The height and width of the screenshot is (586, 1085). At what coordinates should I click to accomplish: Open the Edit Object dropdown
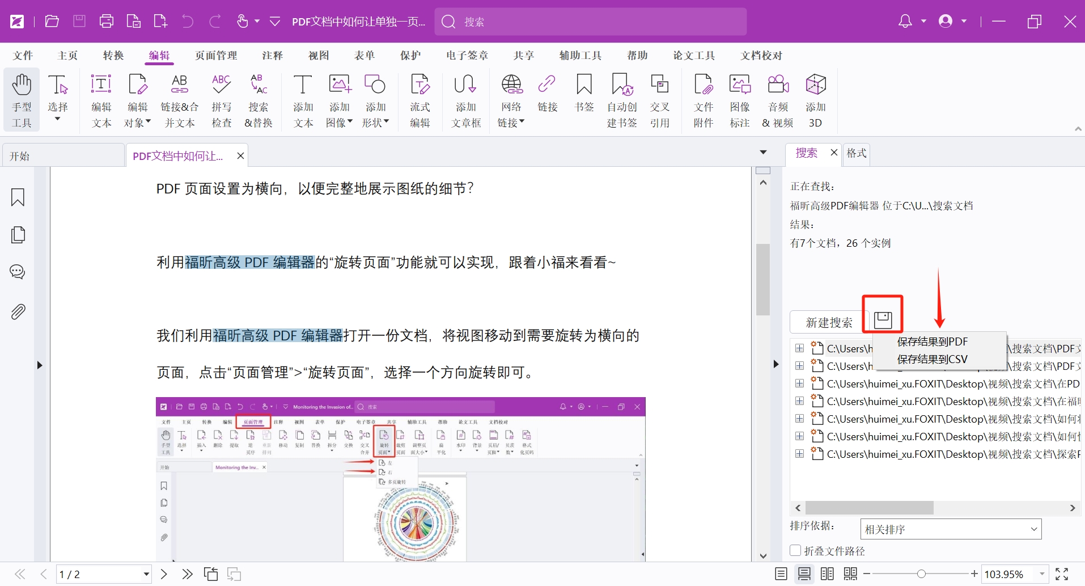point(149,121)
